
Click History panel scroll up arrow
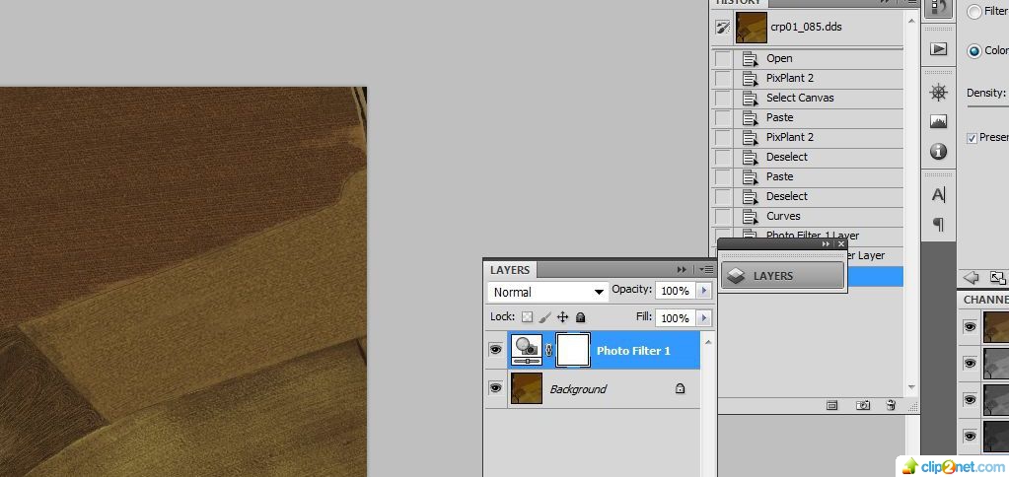click(911, 21)
